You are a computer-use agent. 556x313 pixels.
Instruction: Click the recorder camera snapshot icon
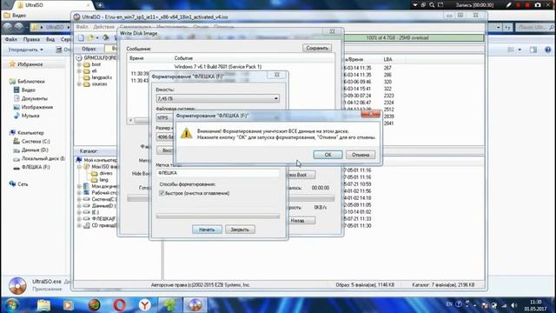(x=538, y=5)
